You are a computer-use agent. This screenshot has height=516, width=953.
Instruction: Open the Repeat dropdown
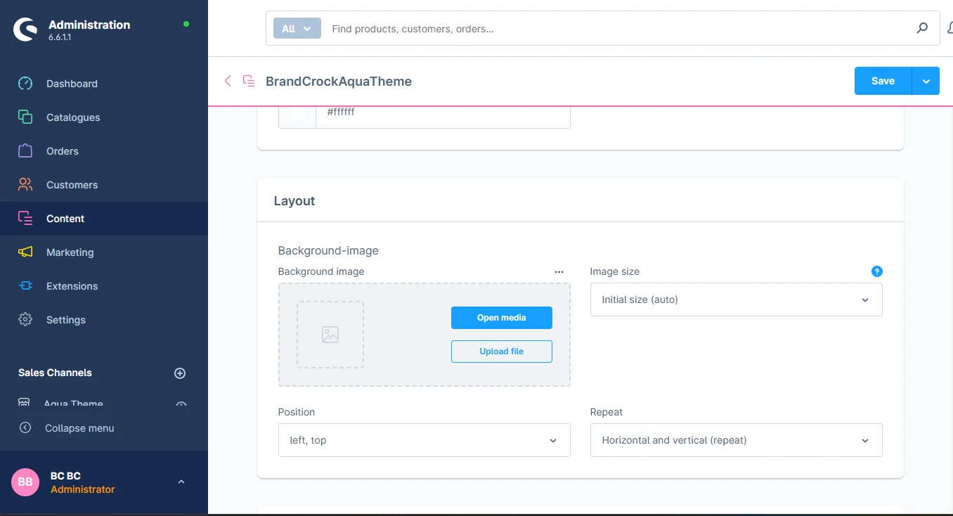(736, 440)
